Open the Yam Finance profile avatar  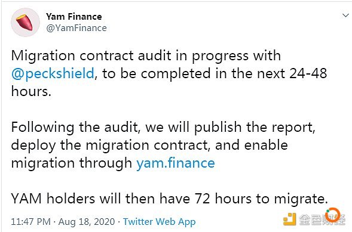tap(25, 23)
